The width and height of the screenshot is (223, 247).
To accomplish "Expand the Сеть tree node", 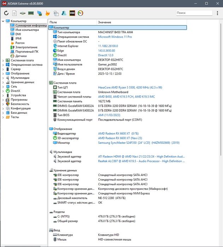I will [x=3, y=87].
